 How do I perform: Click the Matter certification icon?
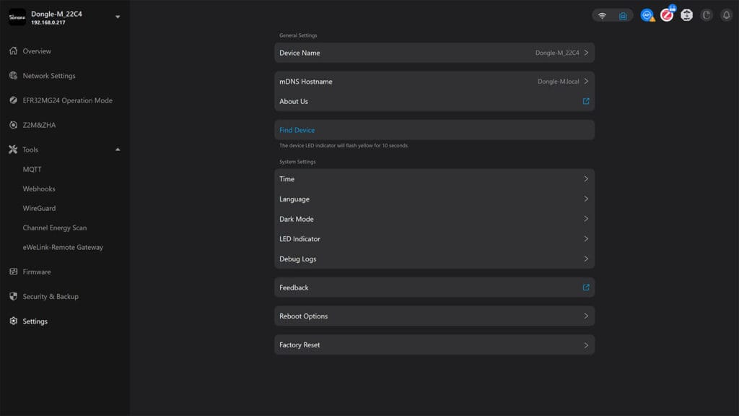point(686,14)
